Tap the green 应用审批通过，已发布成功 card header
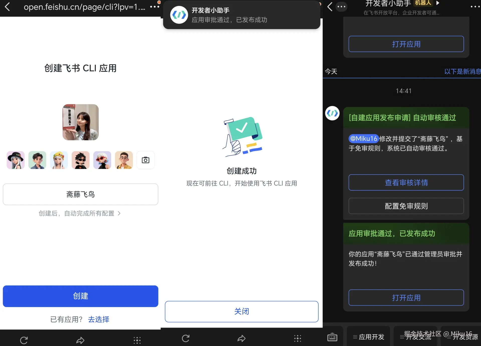Screen dimensions: 481x346 406,233
